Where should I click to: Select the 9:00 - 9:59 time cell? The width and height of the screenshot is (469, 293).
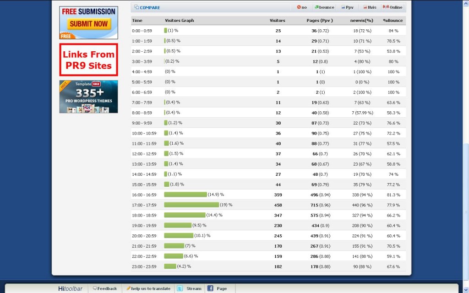point(142,123)
